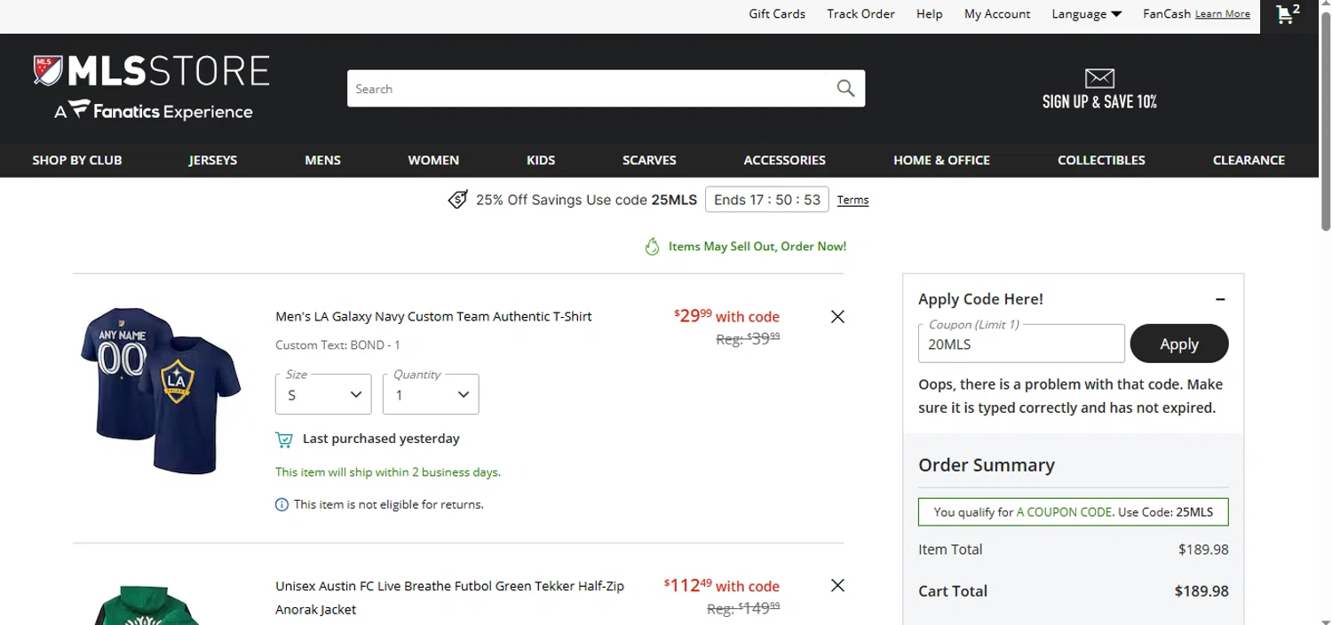The width and height of the screenshot is (1332, 625).
Task: Open the My Account link
Action: click(x=997, y=14)
